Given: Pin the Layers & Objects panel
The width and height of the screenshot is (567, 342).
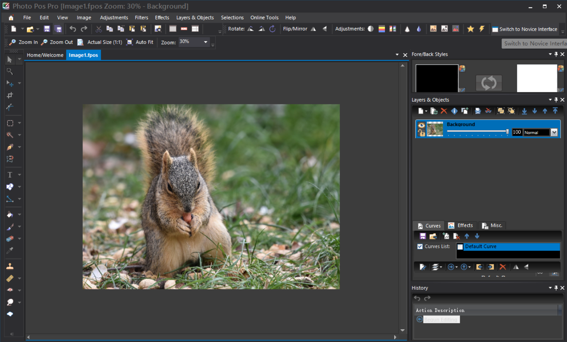Looking at the screenshot, I should (x=556, y=100).
